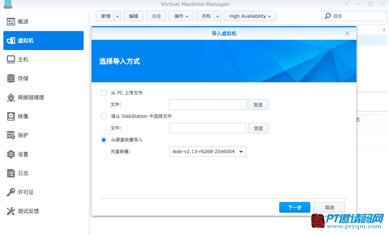Viewport: 389px width, 235px height.
Task: Open the 主机 host monitor icon
Action: pyautogui.click(x=11, y=60)
